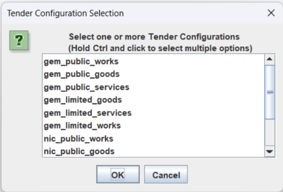
Task: Click the 'Select one or more Tender Configurations' heading
Action: tap(154, 37)
